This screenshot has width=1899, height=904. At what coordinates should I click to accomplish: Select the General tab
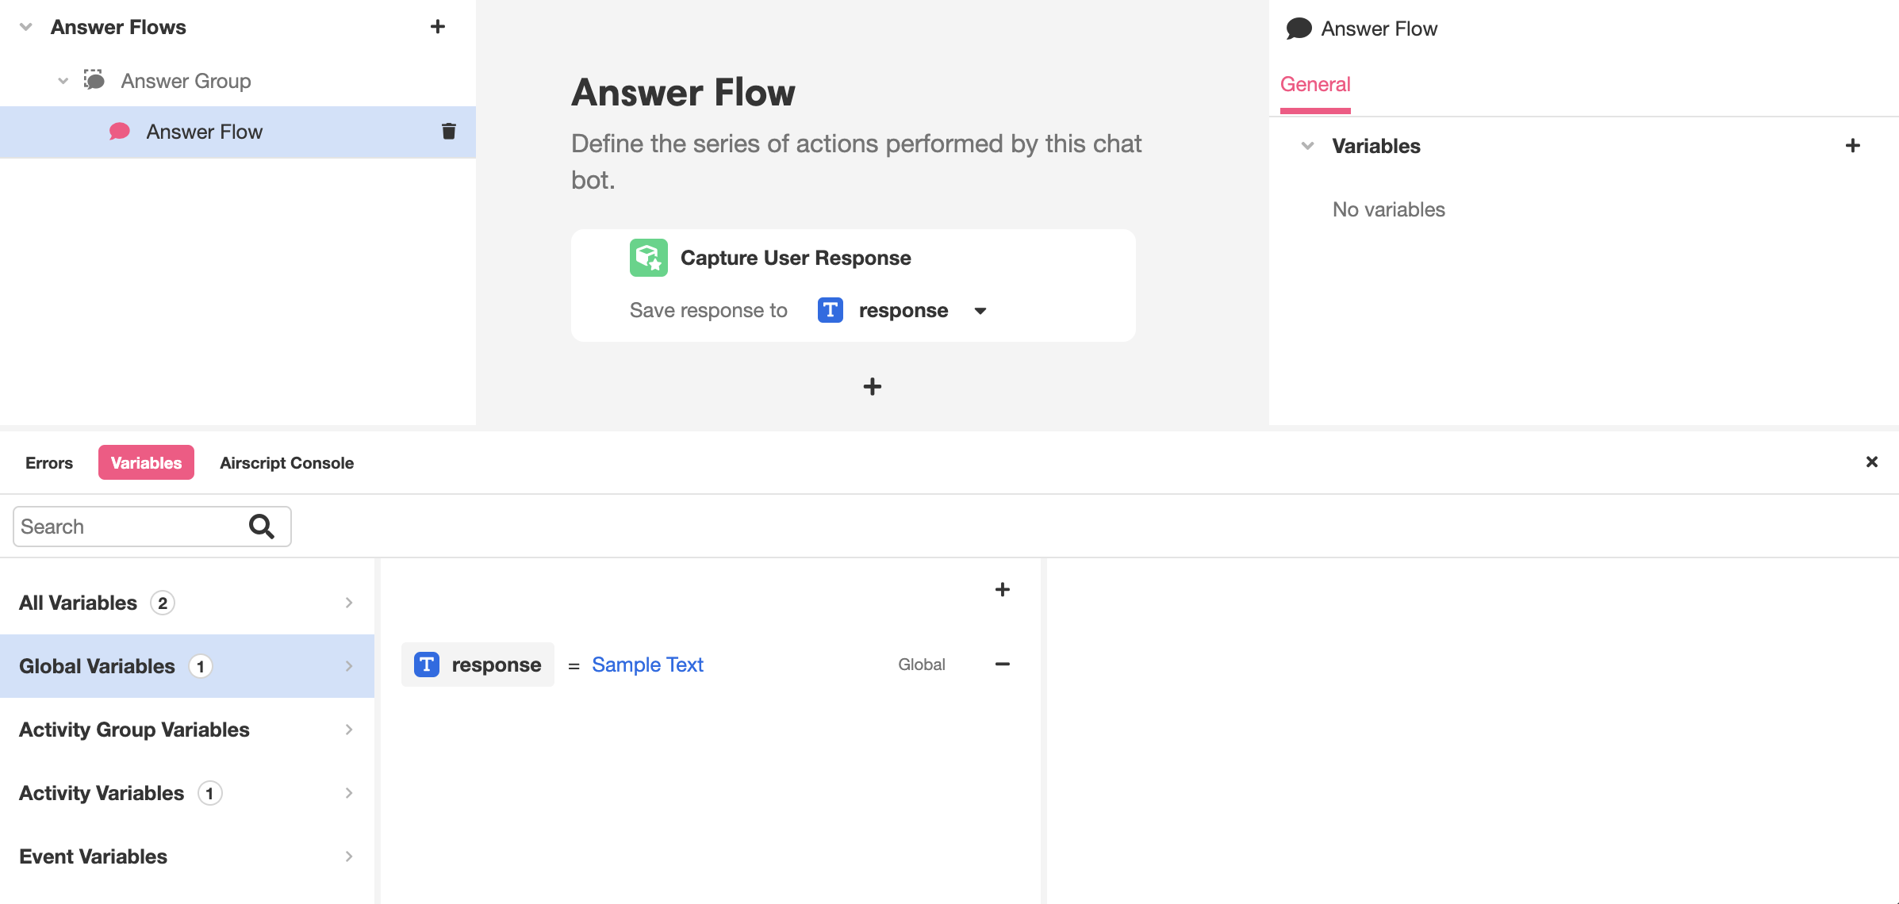pos(1314,85)
